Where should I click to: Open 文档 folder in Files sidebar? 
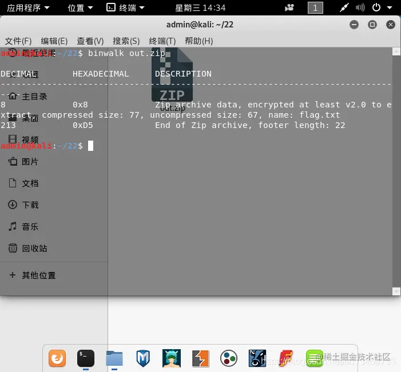point(23,183)
